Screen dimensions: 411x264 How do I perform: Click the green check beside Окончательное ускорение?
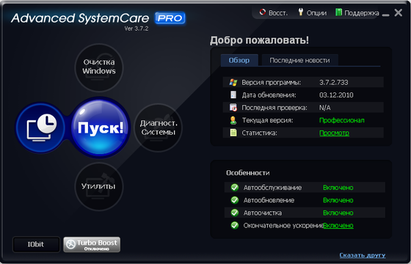tap(235, 225)
